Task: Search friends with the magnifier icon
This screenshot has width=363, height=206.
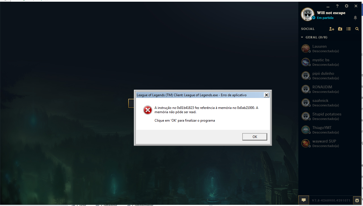Action: point(357,29)
